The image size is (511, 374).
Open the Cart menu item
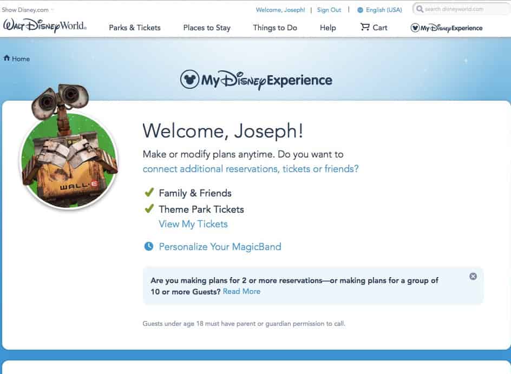pos(374,28)
